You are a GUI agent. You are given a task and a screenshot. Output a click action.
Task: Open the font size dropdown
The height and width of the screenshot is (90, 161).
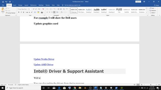32,9
